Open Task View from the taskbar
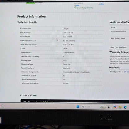 (x=109, y=107)
